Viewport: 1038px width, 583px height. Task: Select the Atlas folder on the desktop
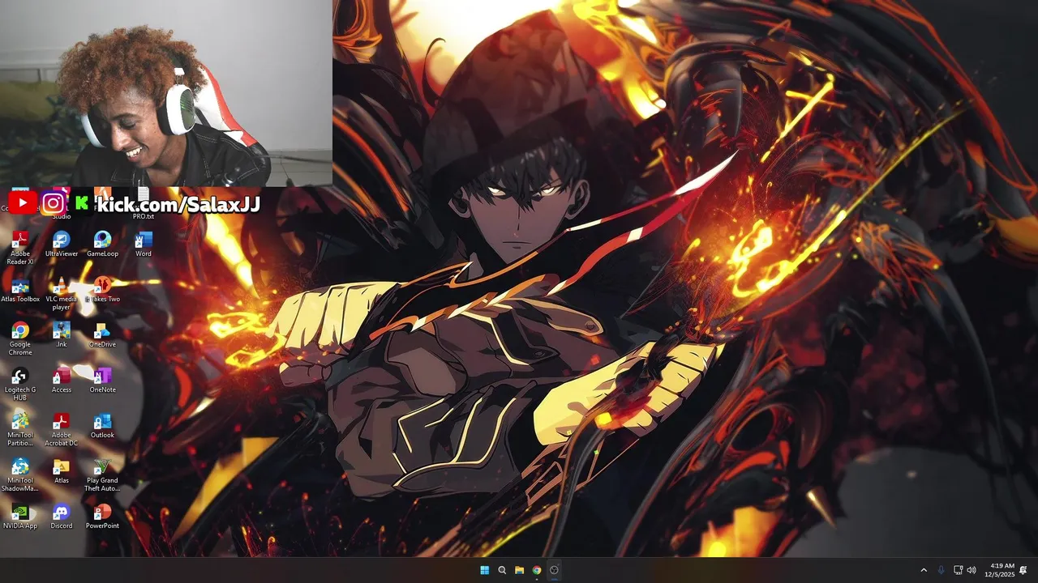[x=62, y=471]
